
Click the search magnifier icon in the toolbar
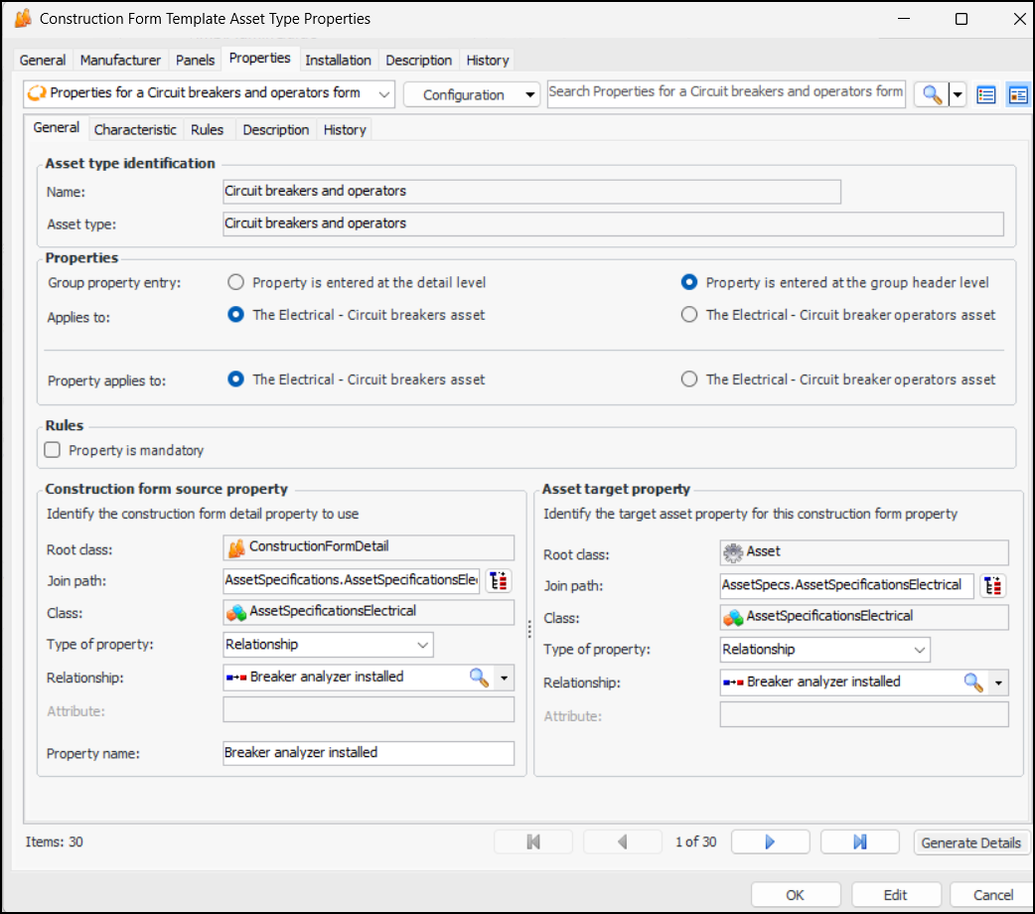931,94
